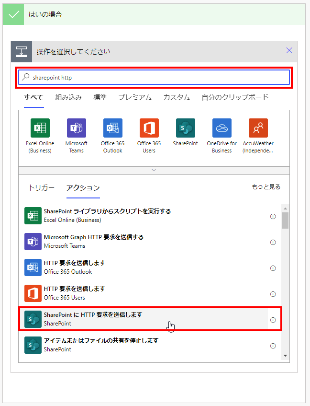The width and height of the screenshot is (310, 406).
Task: Click the search magnifier icon
Action: 25,77
